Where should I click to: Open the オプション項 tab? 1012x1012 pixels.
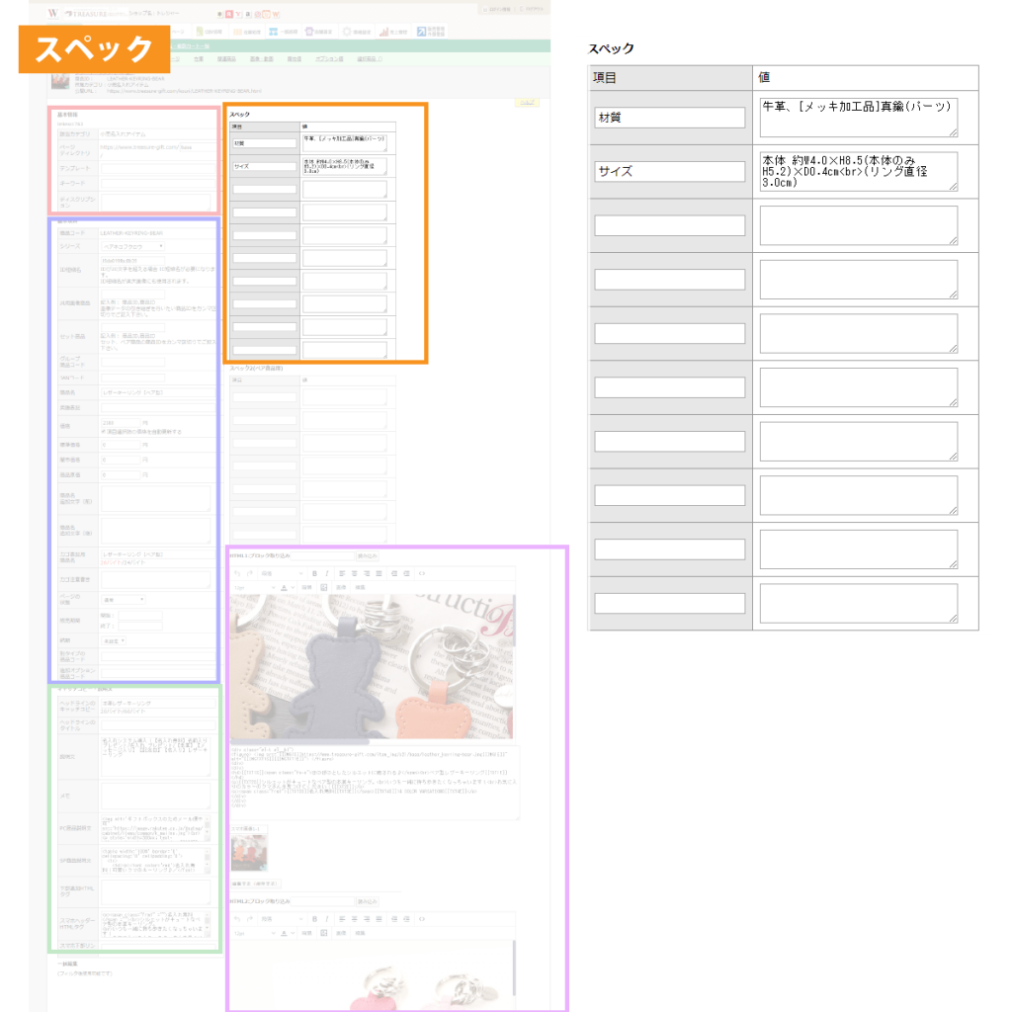point(330,59)
